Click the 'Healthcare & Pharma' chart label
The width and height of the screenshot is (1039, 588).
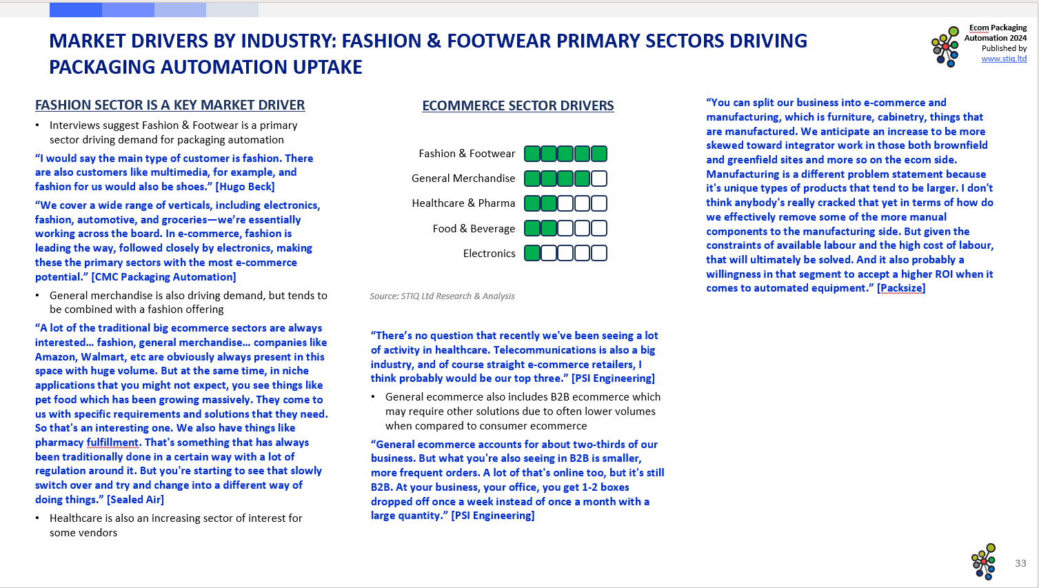point(463,203)
